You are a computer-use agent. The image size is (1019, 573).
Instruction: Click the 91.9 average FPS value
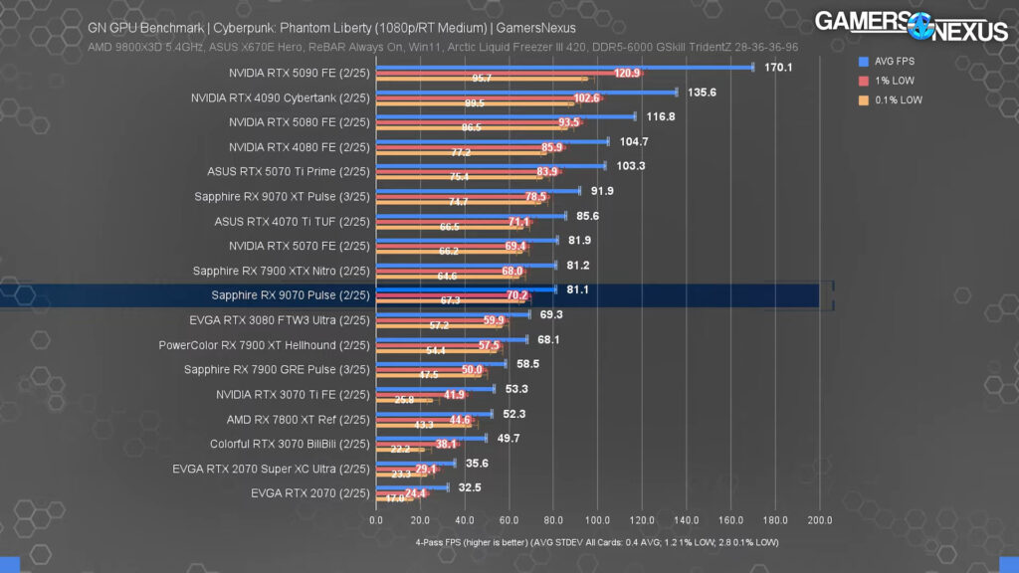tap(602, 191)
